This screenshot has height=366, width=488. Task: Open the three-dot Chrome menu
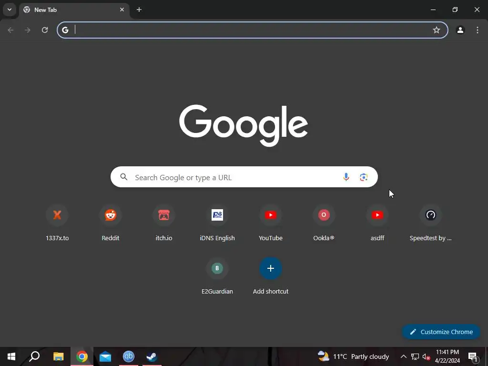click(x=478, y=30)
